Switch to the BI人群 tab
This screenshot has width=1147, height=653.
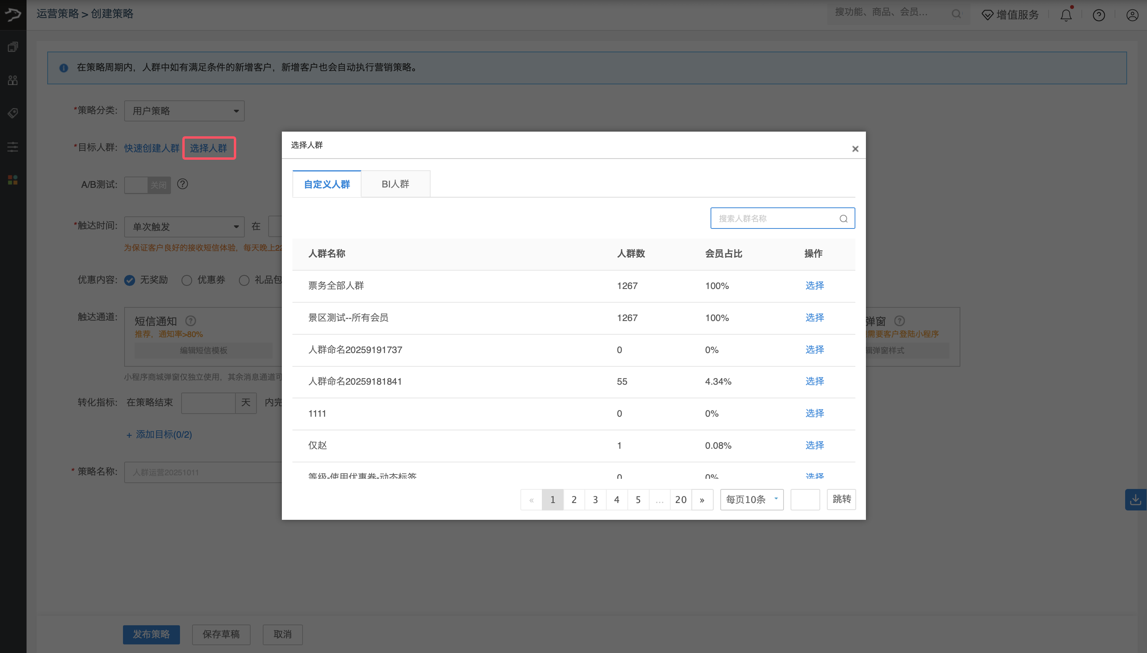pyautogui.click(x=395, y=184)
